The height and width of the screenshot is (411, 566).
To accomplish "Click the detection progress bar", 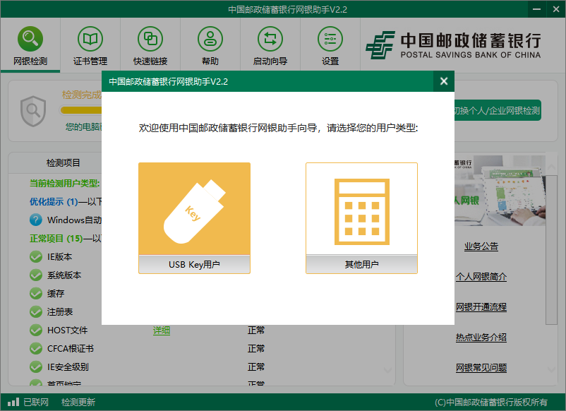I will [81, 110].
